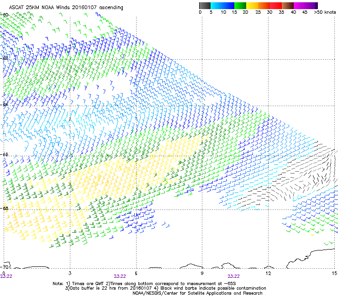The image size is (338, 296).
Task: Select the orange 25-30 knots legend swatch
Action: click(x=264, y=5)
